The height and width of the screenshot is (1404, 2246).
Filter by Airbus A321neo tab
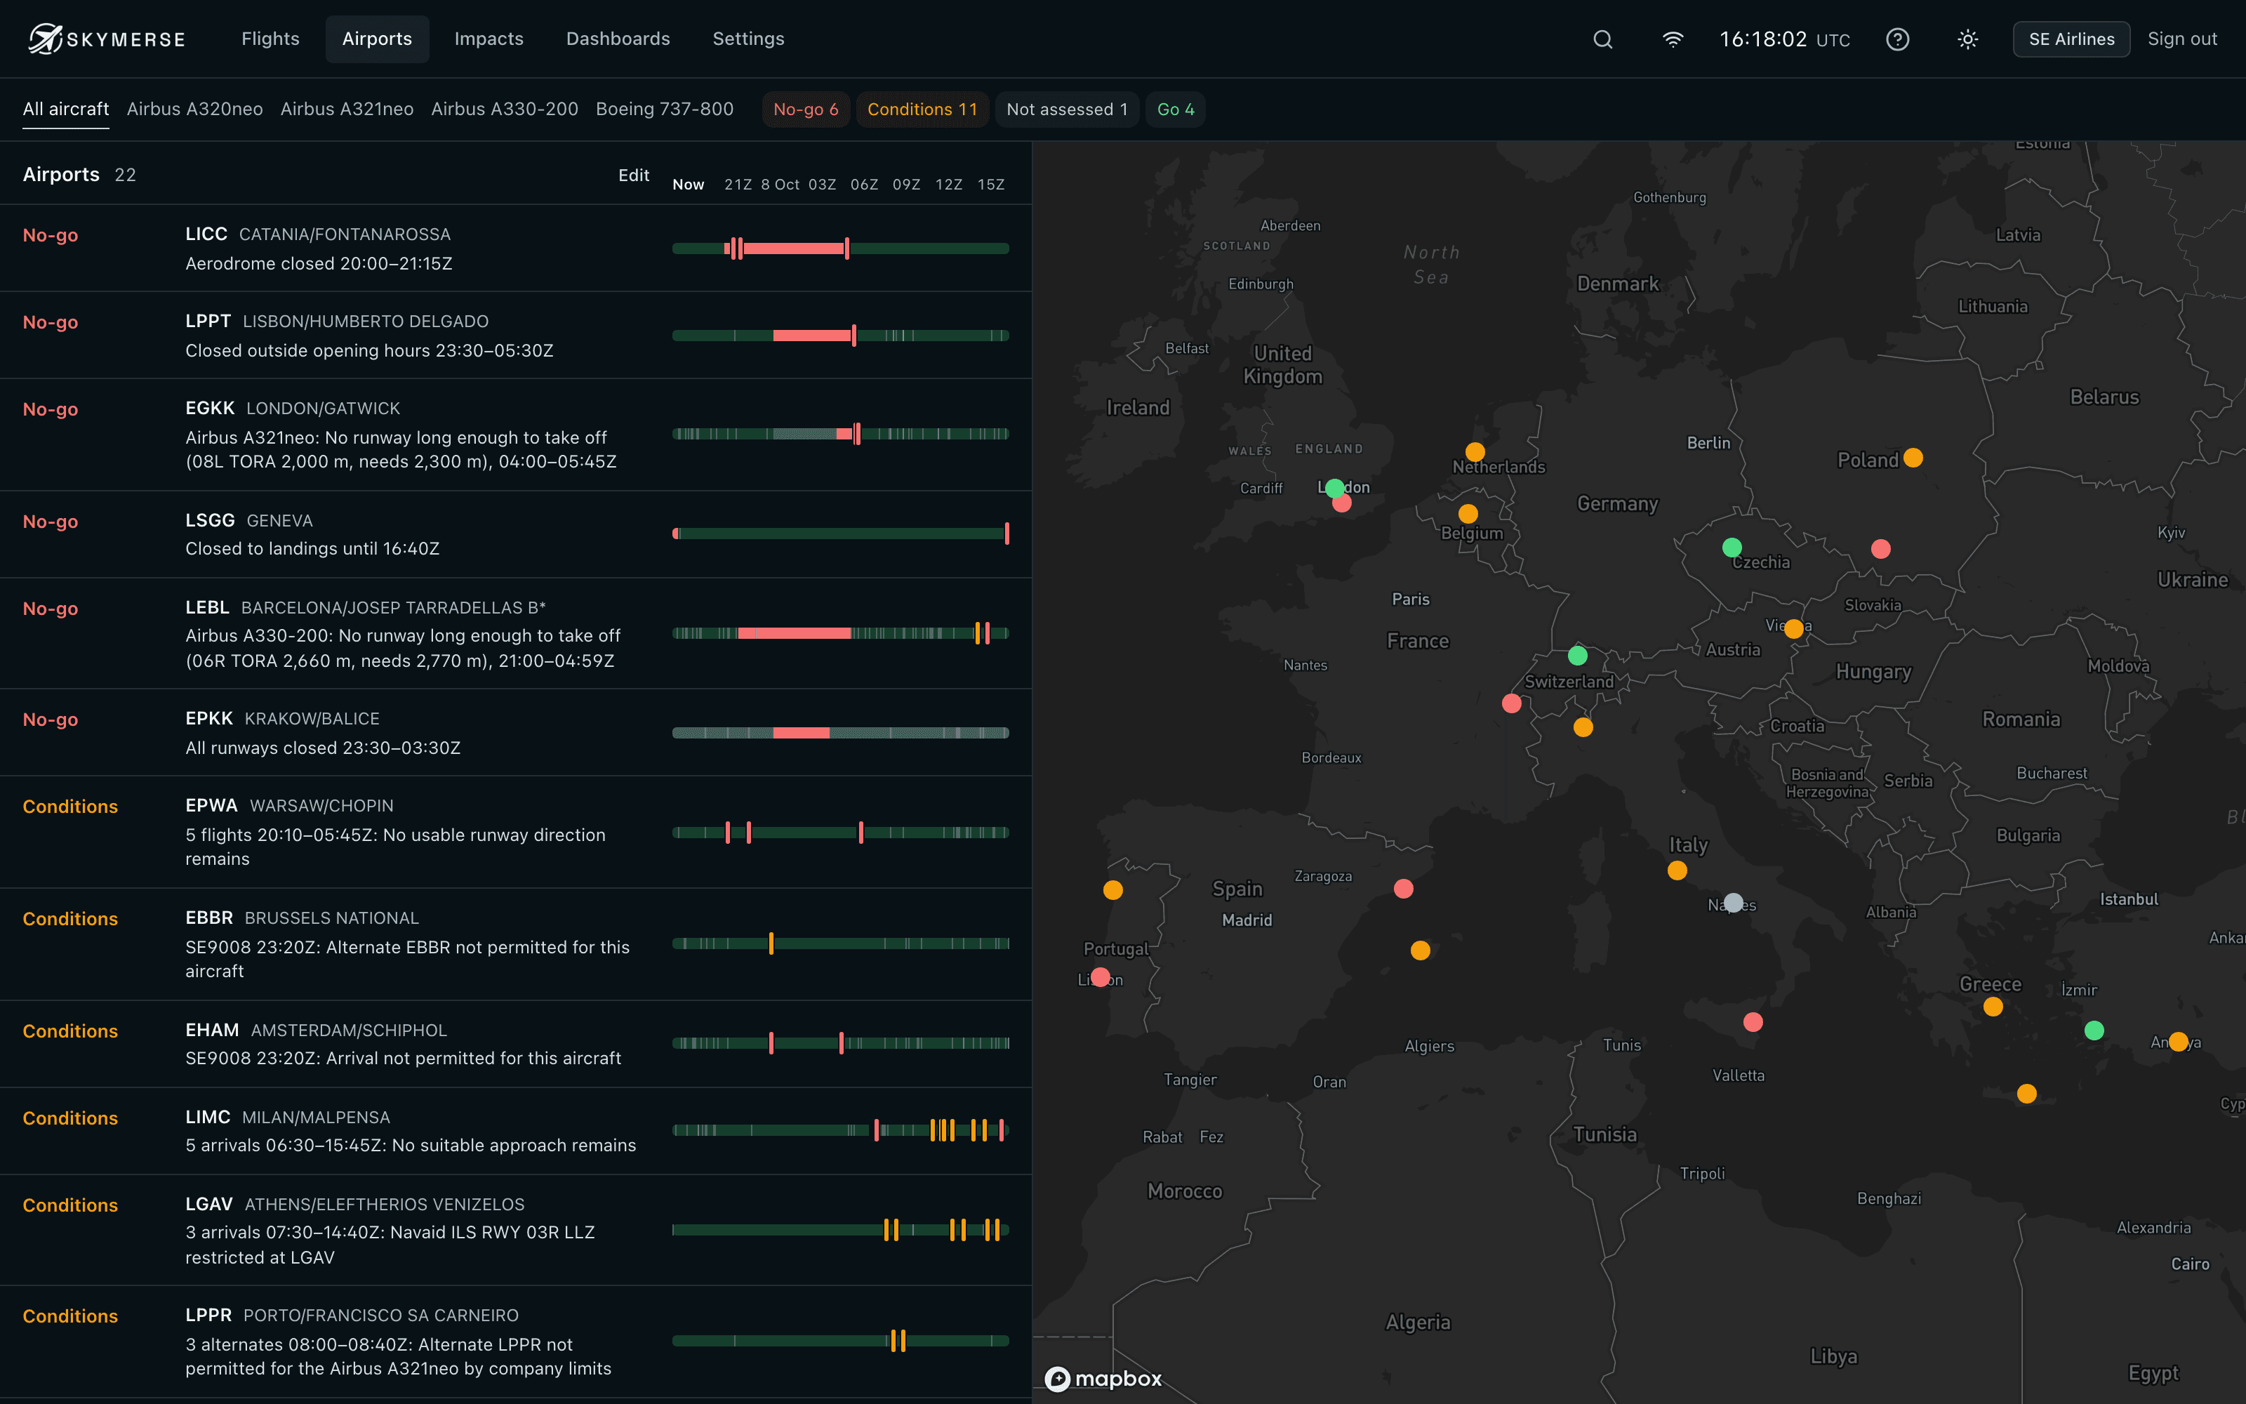click(x=347, y=110)
